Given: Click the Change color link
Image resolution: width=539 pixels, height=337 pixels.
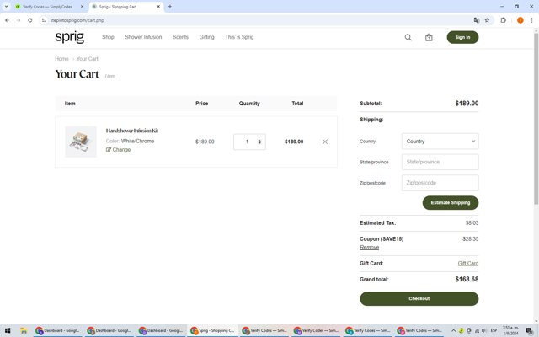Looking at the screenshot, I should pyautogui.click(x=118, y=150).
